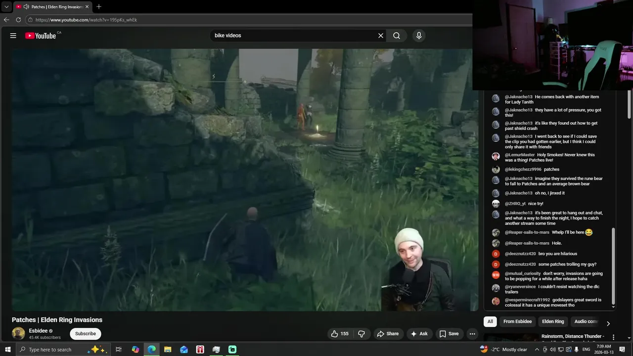Open the Esbidee channel name link
The height and width of the screenshot is (356, 633).
pyautogui.click(x=38, y=331)
